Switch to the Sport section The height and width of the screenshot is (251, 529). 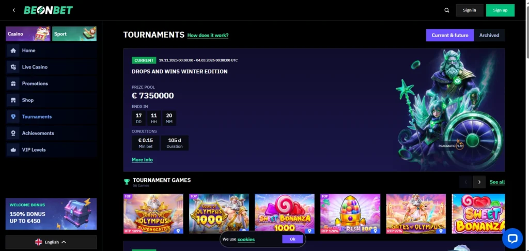74,34
